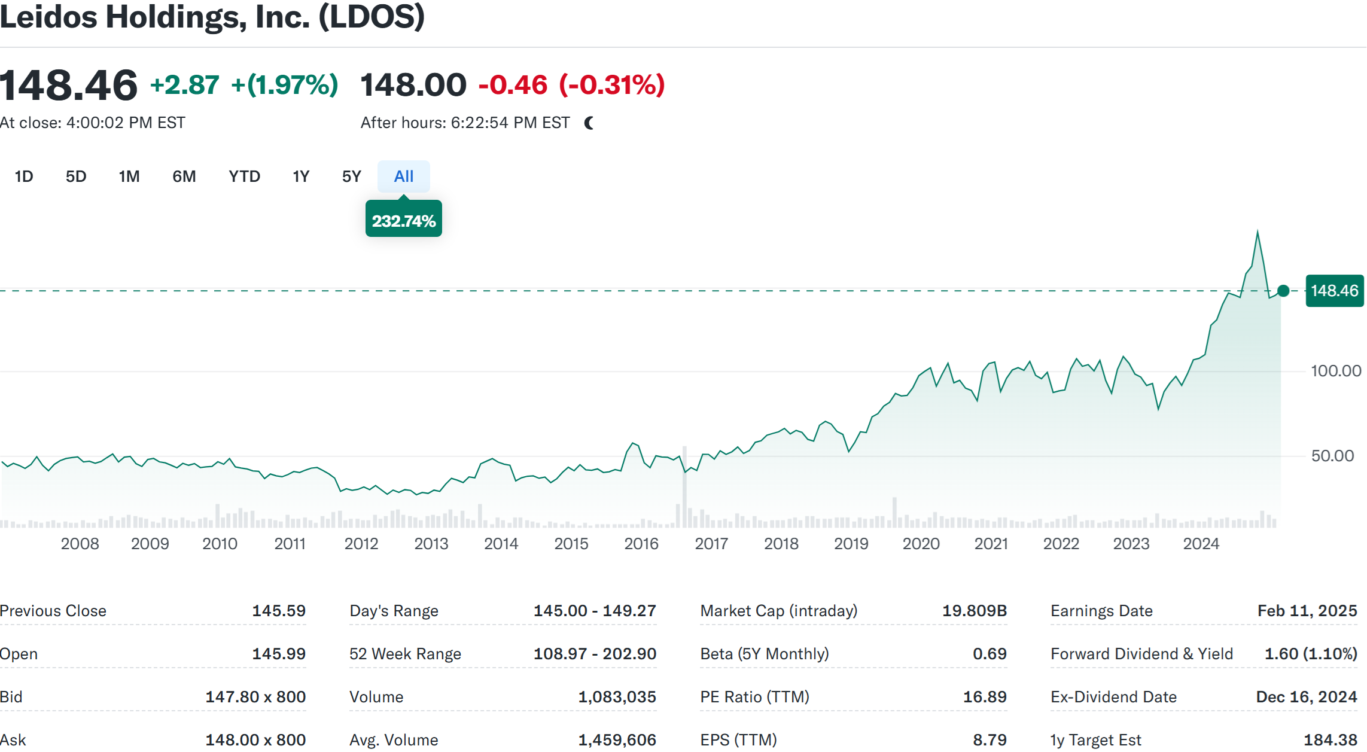Click the 2016 x-axis year label
The height and width of the screenshot is (752, 1367).
pos(641,544)
